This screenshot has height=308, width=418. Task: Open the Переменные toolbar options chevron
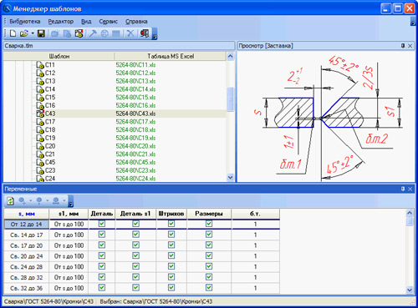point(71,201)
